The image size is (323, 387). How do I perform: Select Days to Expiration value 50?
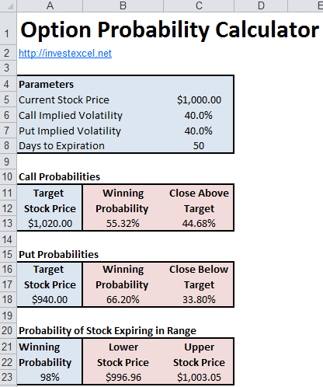(x=199, y=146)
